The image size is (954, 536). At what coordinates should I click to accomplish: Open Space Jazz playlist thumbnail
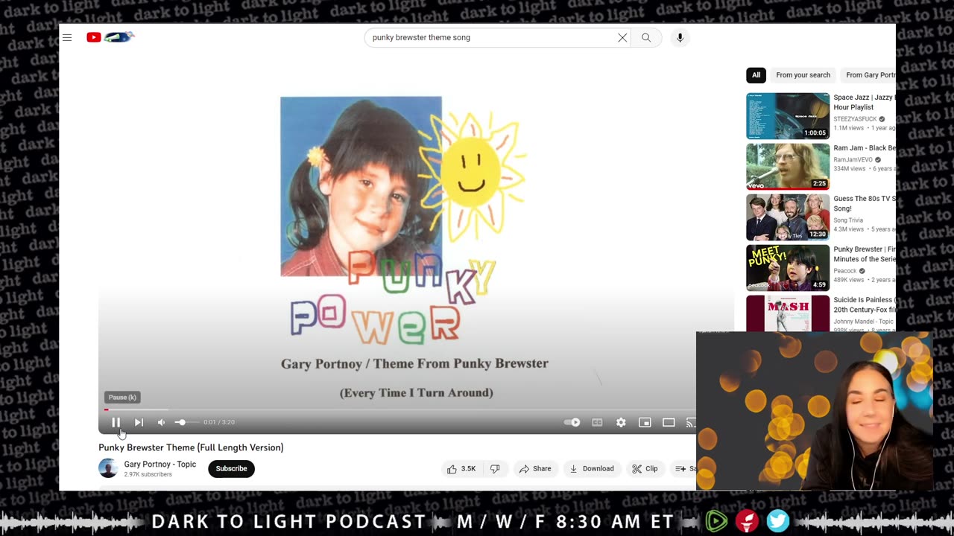(788, 116)
